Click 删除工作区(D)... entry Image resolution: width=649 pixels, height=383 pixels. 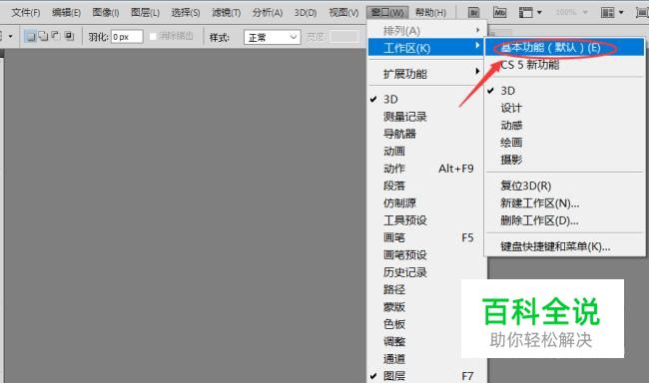coord(565,220)
